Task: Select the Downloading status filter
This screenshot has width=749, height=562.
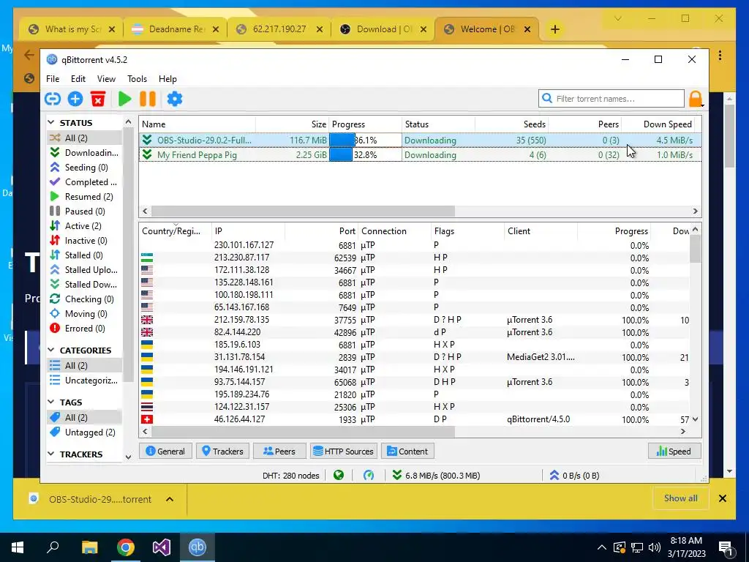Action: tap(85, 152)
